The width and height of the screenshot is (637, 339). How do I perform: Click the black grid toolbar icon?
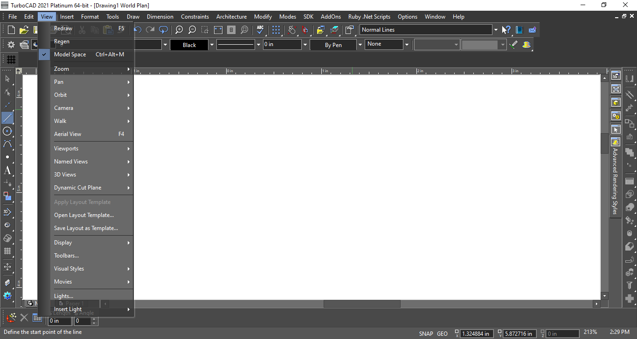[x=11, y=60]
